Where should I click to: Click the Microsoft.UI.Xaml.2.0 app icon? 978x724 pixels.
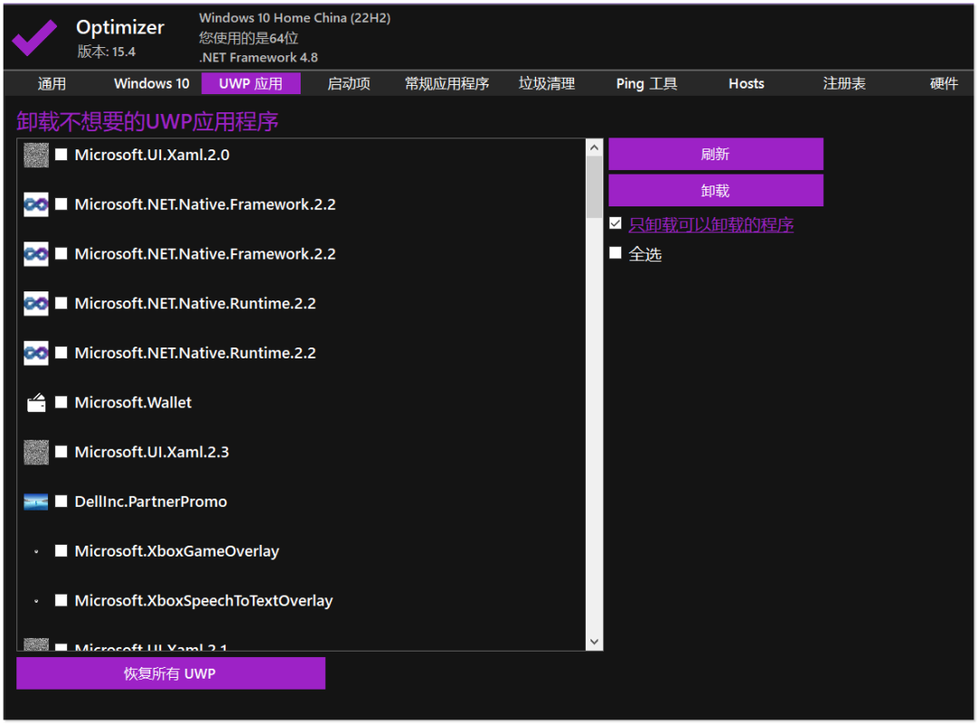[x=36, y=155]
